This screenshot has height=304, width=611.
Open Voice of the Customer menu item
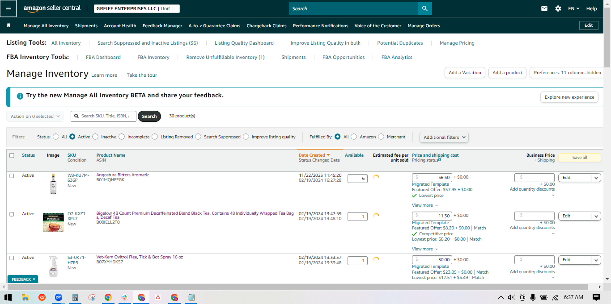(x=378, y=26)
